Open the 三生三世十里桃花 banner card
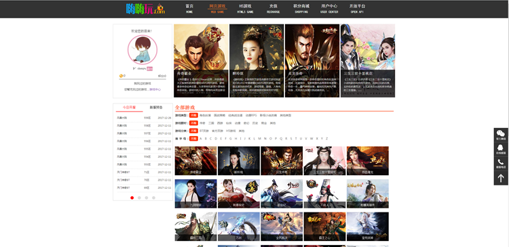509x247 pixels. 368,60
